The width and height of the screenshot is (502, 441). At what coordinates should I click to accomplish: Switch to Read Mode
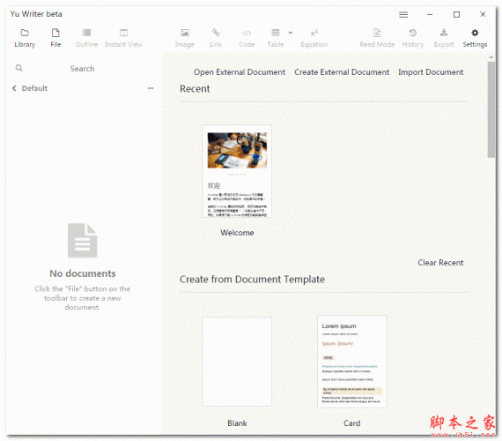click(x=377, y=38)
